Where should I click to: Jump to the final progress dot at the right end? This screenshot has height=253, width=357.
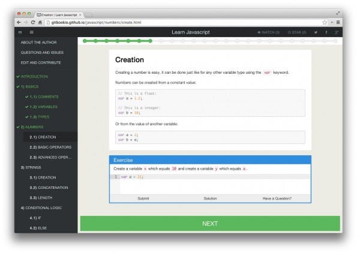[335, 41]
